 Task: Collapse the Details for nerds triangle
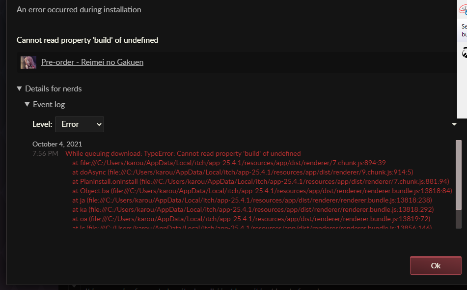click(x=19, y=88)
